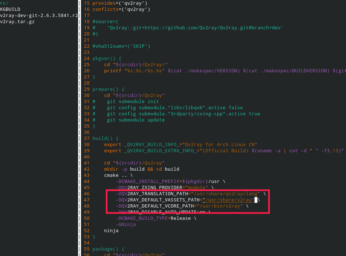
Task: Select v2ray.tar.gz in the file list
Action: (x=17, y=22)
